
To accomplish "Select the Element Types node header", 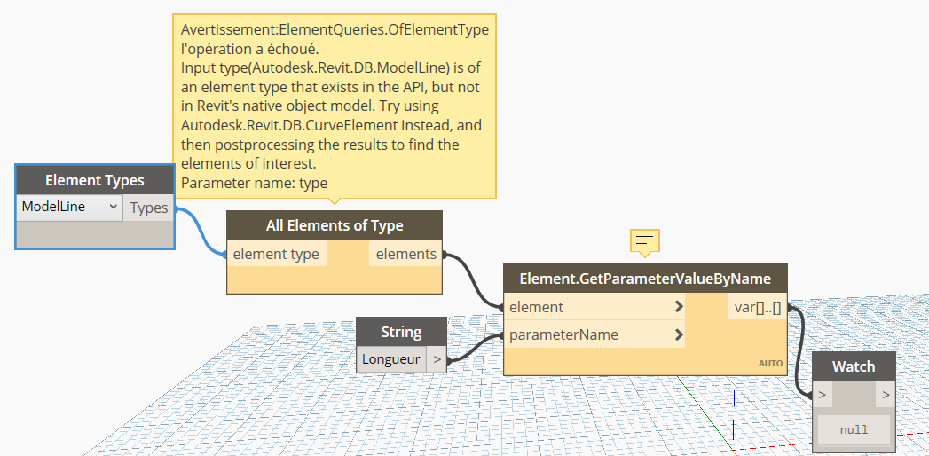I will (x=95, y=180).
